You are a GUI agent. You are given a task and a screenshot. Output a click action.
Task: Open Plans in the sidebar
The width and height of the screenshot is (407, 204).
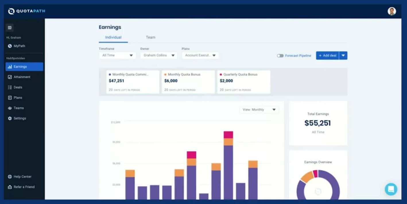point(18,98)
